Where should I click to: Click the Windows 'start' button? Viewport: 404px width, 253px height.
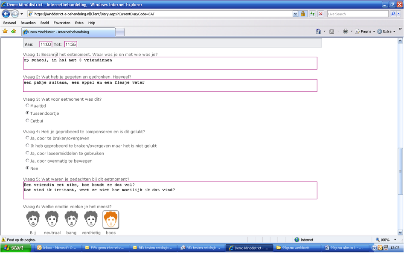coord(14,247)
